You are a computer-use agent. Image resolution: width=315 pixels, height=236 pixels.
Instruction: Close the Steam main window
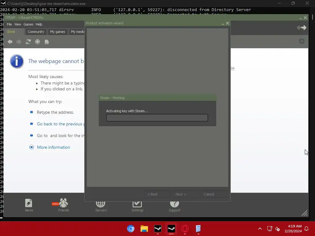[305, 18]
